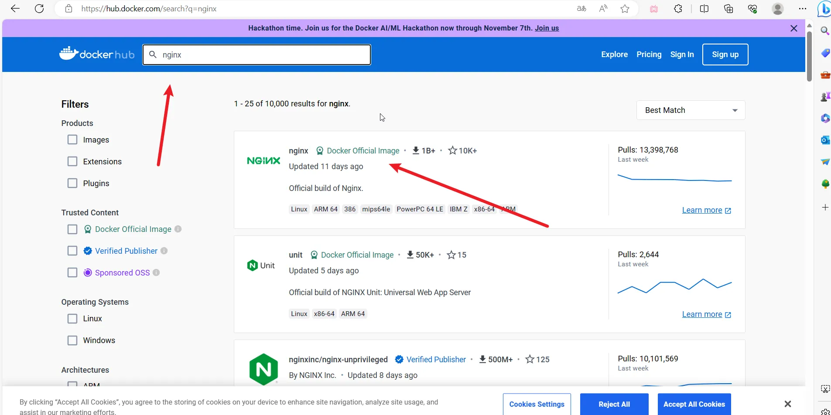The width and height of the screenshot is (831, 415).
Task: Dismiss the hackathon banner with X
Action: (794, 28)
